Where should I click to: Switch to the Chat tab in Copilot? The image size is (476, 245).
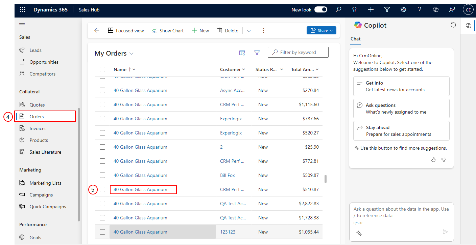click(355, 39)
